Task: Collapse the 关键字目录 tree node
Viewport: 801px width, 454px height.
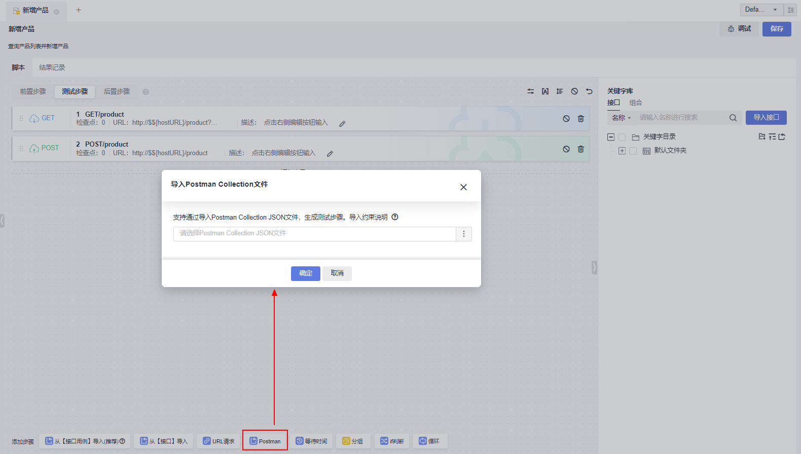Action: [x=611, y=137]
